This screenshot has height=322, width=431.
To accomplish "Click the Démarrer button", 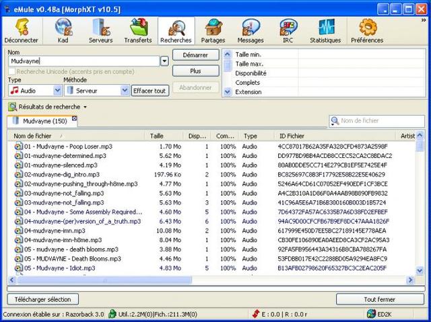I will [x=195, y=55].
